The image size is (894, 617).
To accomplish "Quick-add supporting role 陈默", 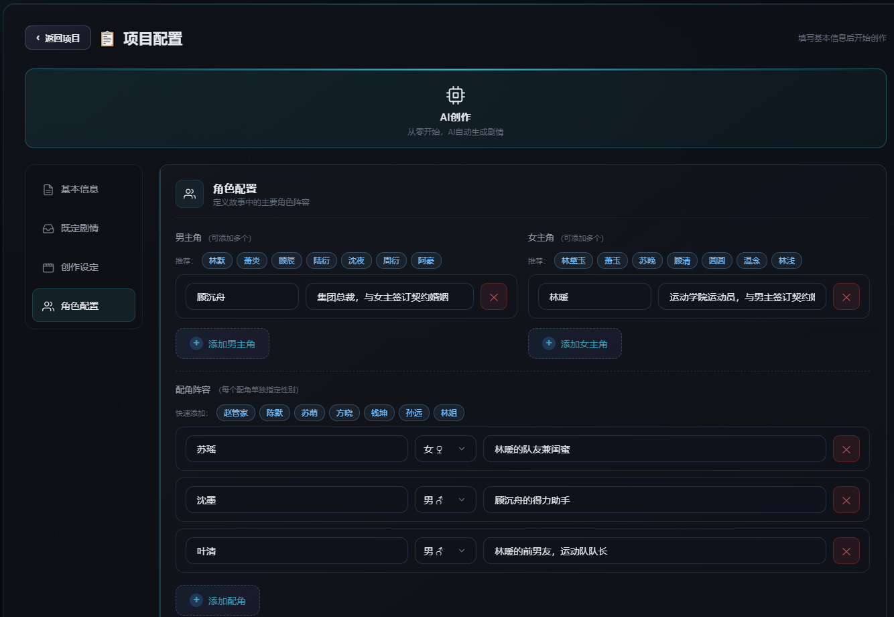I will click(x=275, y=412).
